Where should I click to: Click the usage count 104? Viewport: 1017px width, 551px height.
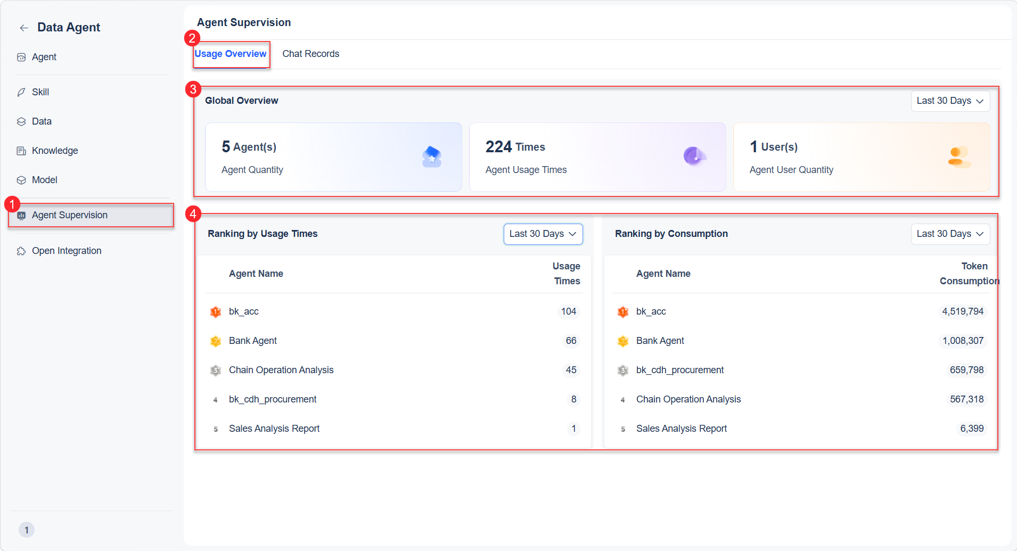[x=569, y=311]
